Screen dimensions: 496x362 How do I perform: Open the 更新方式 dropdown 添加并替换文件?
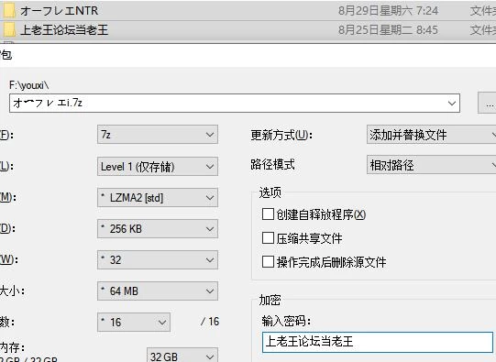click(432, 135)
